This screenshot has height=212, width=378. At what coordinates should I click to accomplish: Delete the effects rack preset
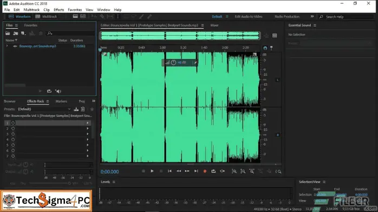point(83,109)
